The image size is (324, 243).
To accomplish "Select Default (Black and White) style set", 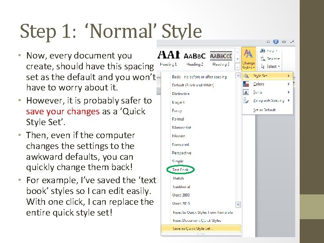I will (193, 85).
